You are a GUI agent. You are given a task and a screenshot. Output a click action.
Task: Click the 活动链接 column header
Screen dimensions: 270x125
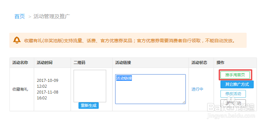coord(123,63)
